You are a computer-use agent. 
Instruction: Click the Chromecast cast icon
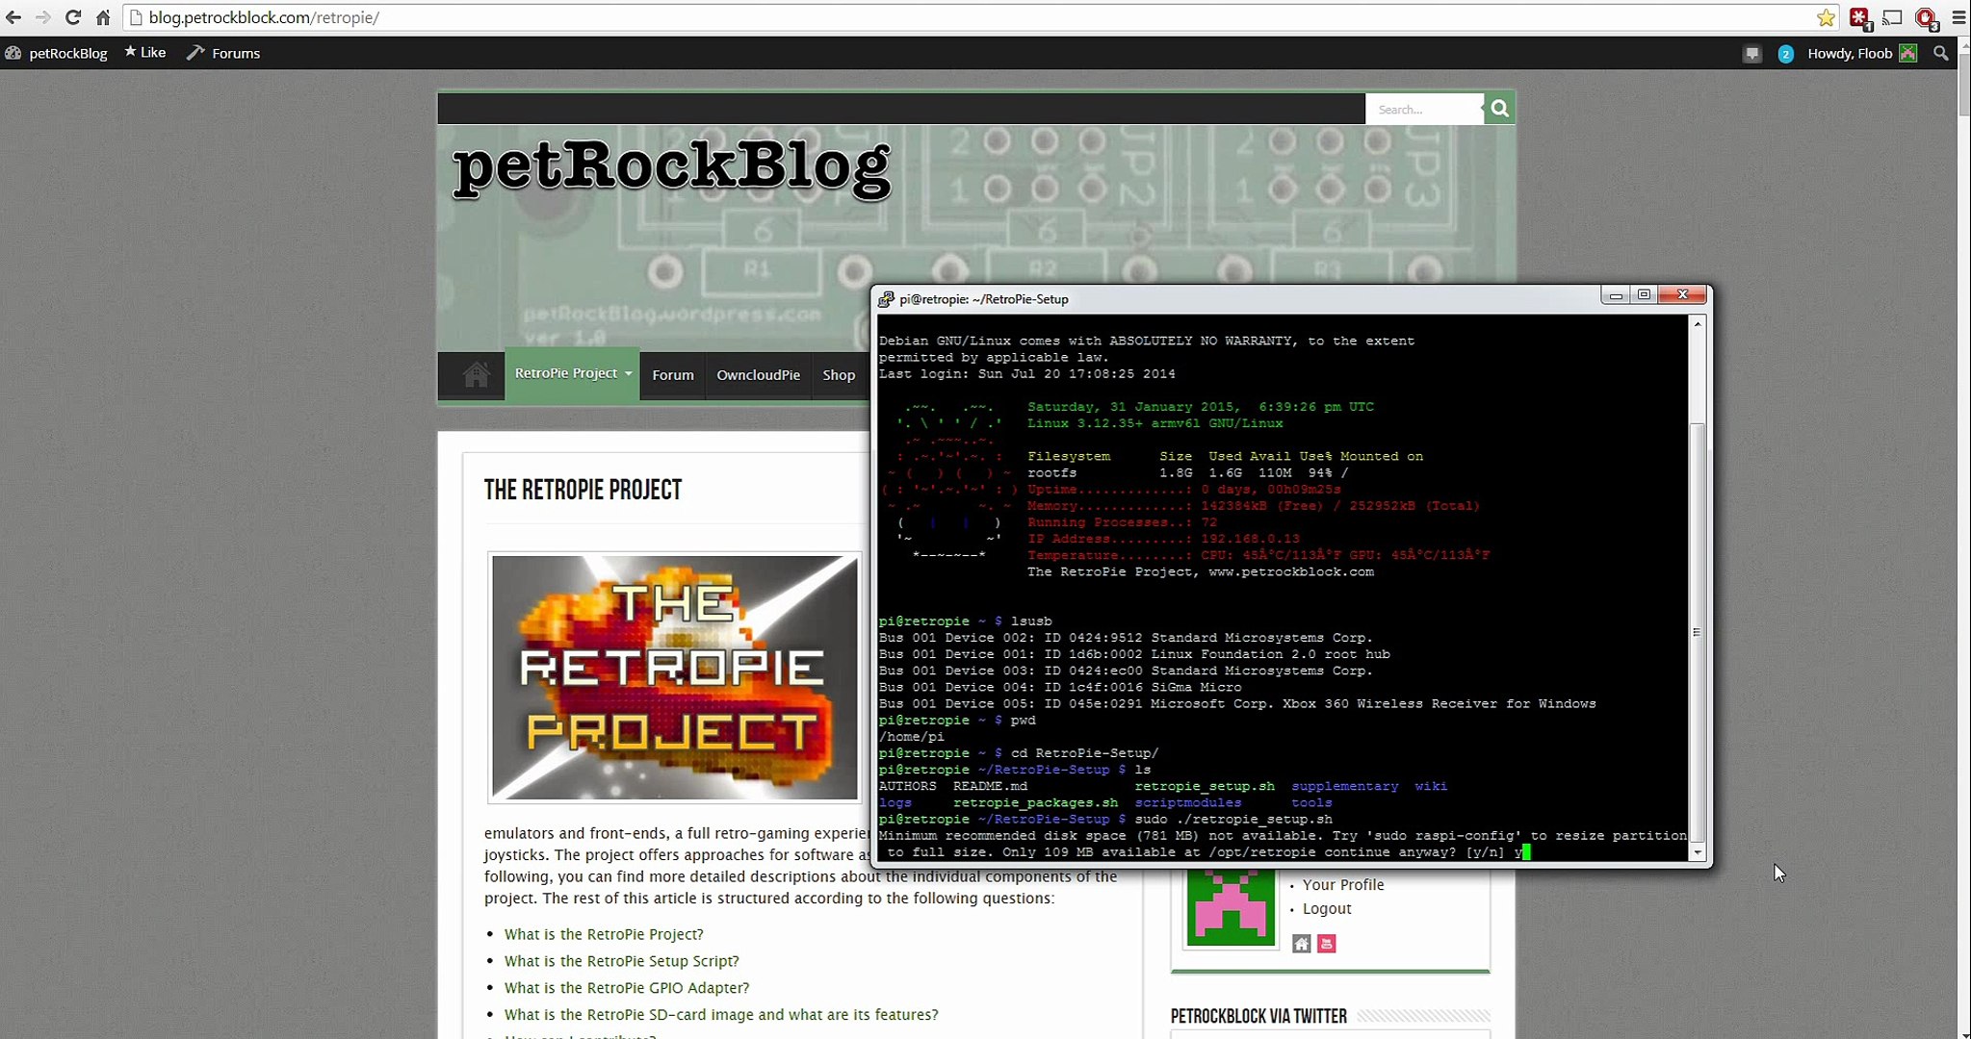1892,17
